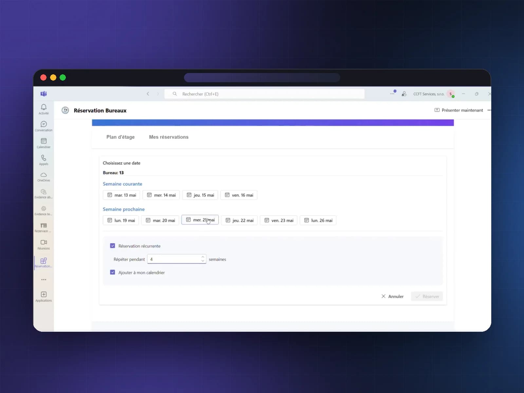The image size is (524, 393).
Task: Click Présenter maintenant button
Action: tap(458, 110)
